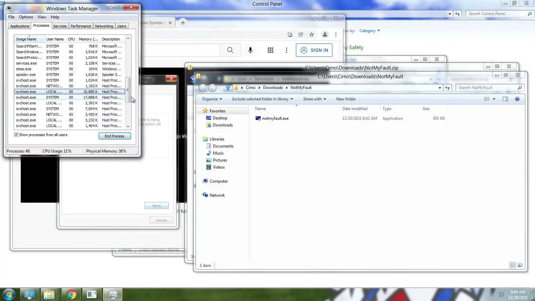Screen dimensions: 535x301
Task: Click the Chrome bookmark star icon
Action: point(312,34)
